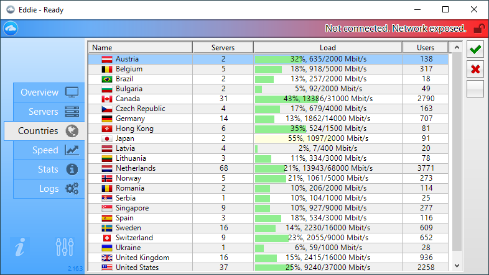
Task: Select the Singapore flag icon
Action: (106, 208)
